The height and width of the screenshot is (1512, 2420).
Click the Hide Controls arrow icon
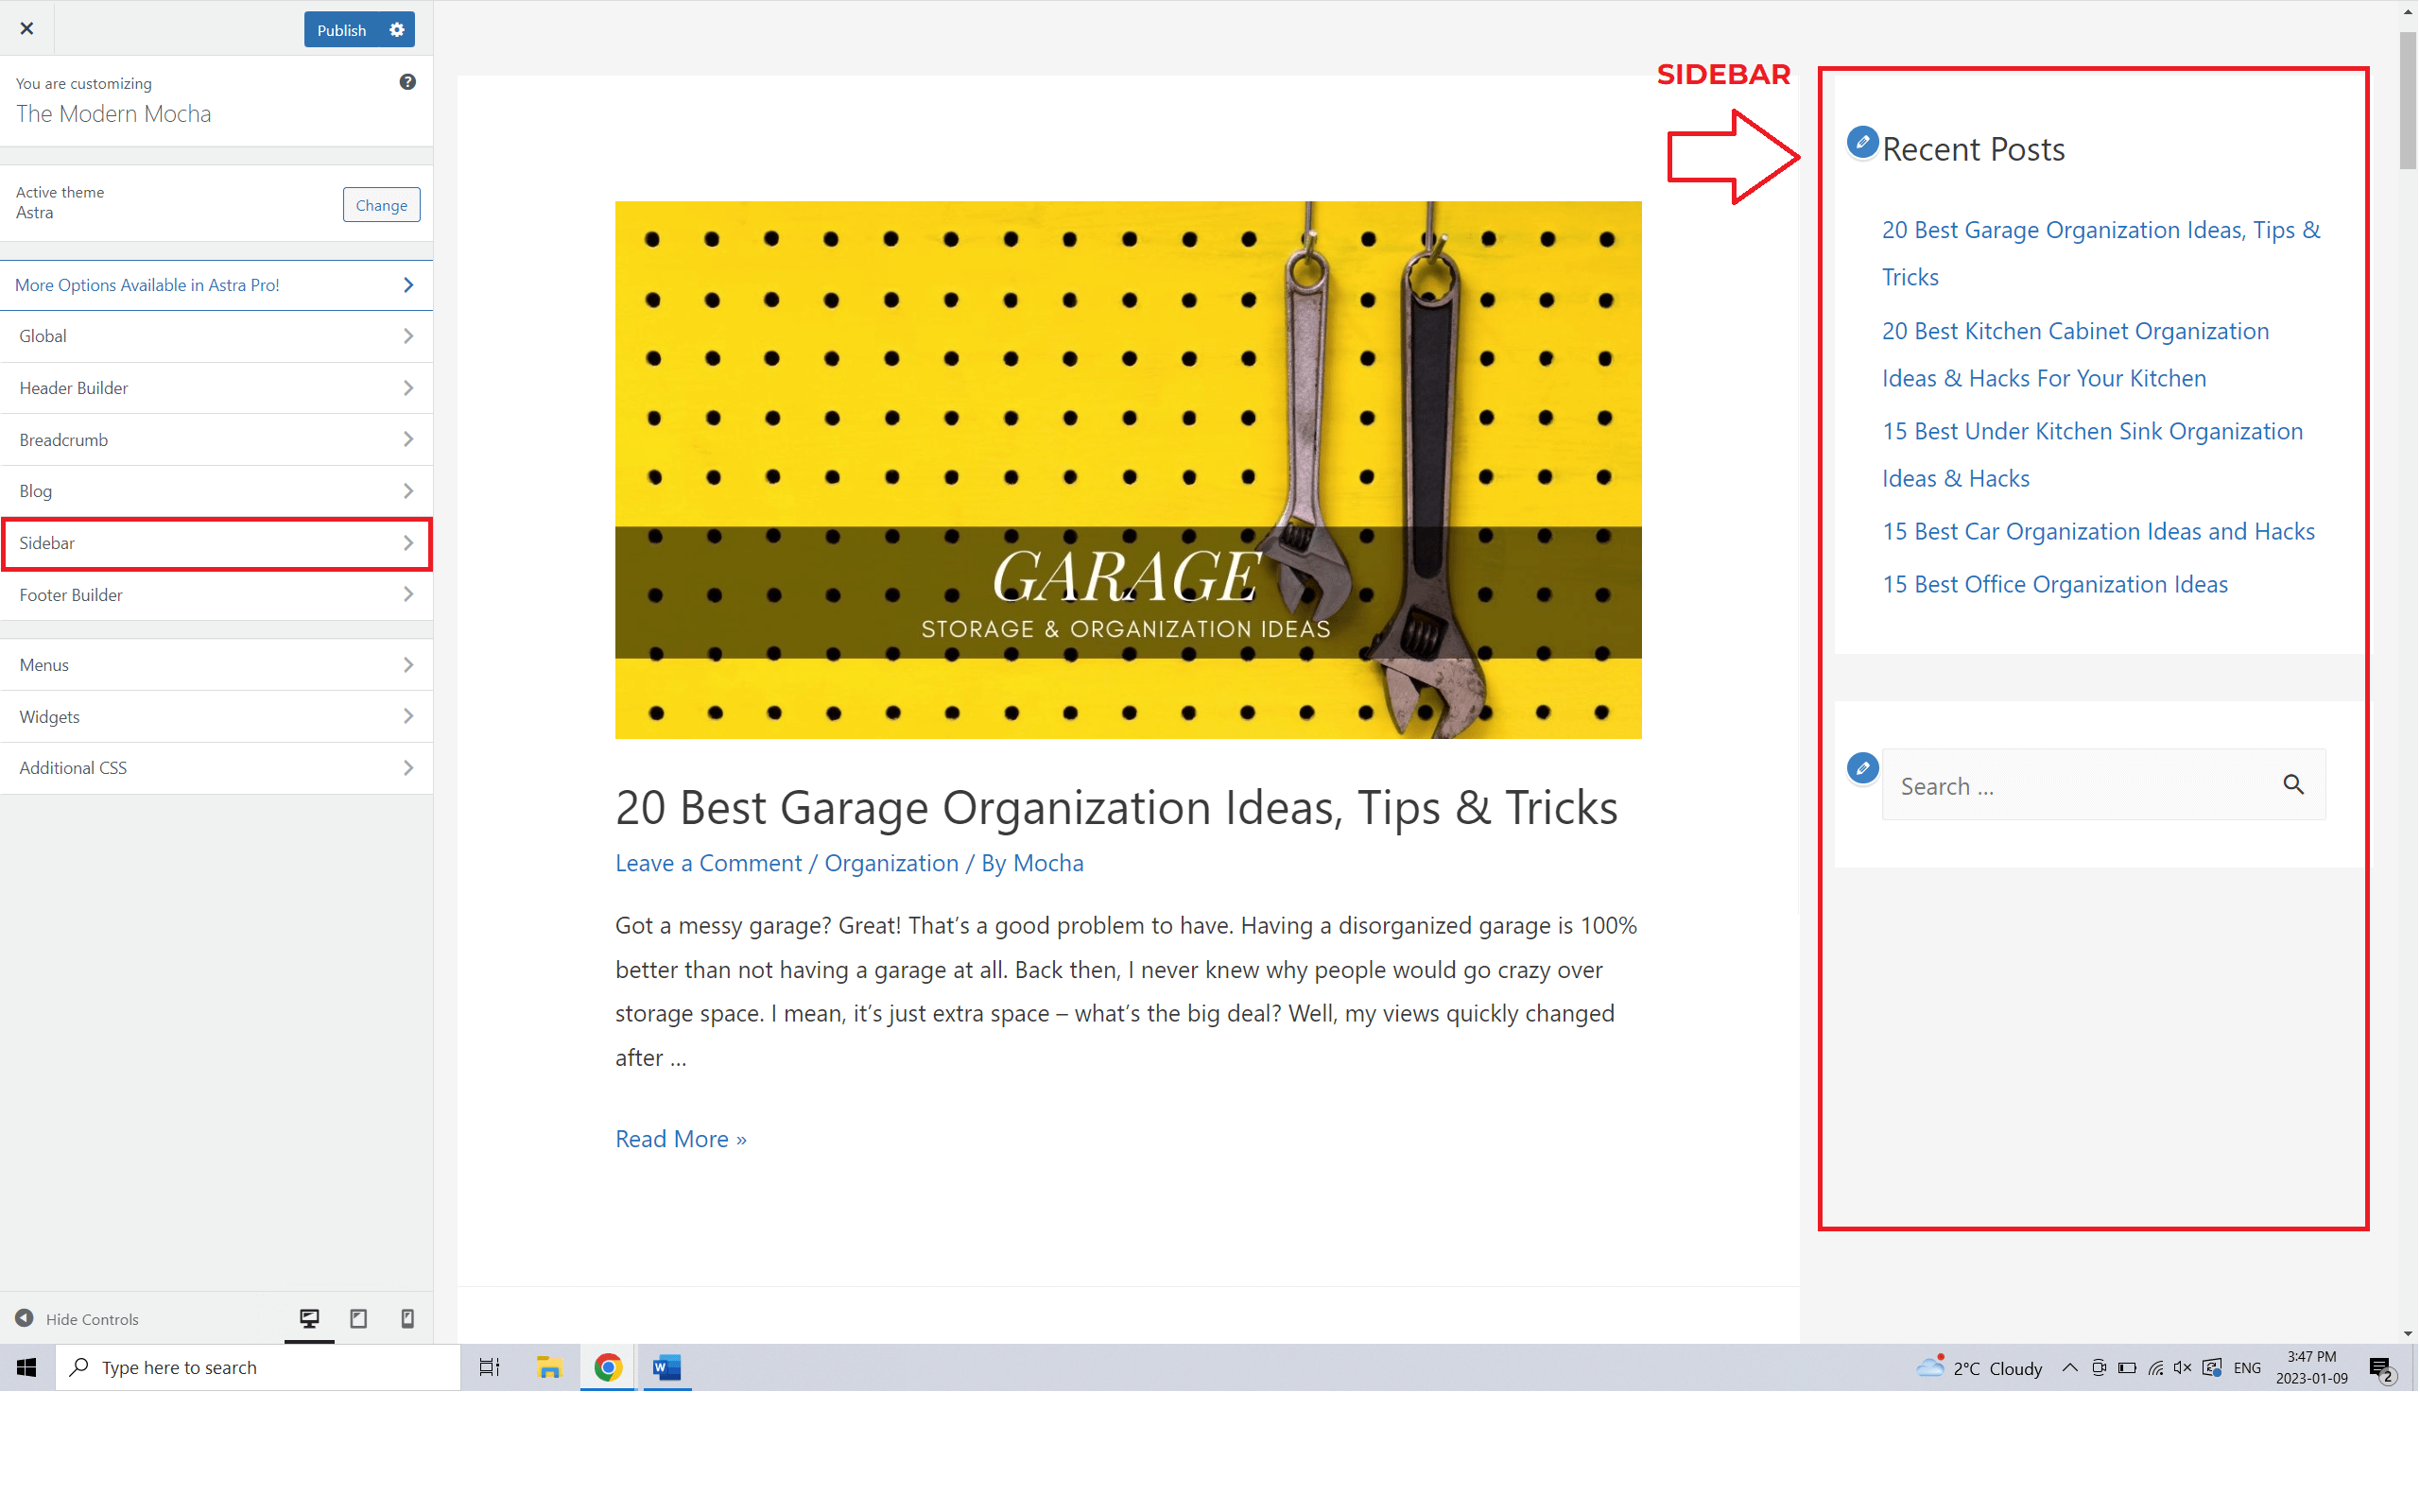coord(25,1319)
